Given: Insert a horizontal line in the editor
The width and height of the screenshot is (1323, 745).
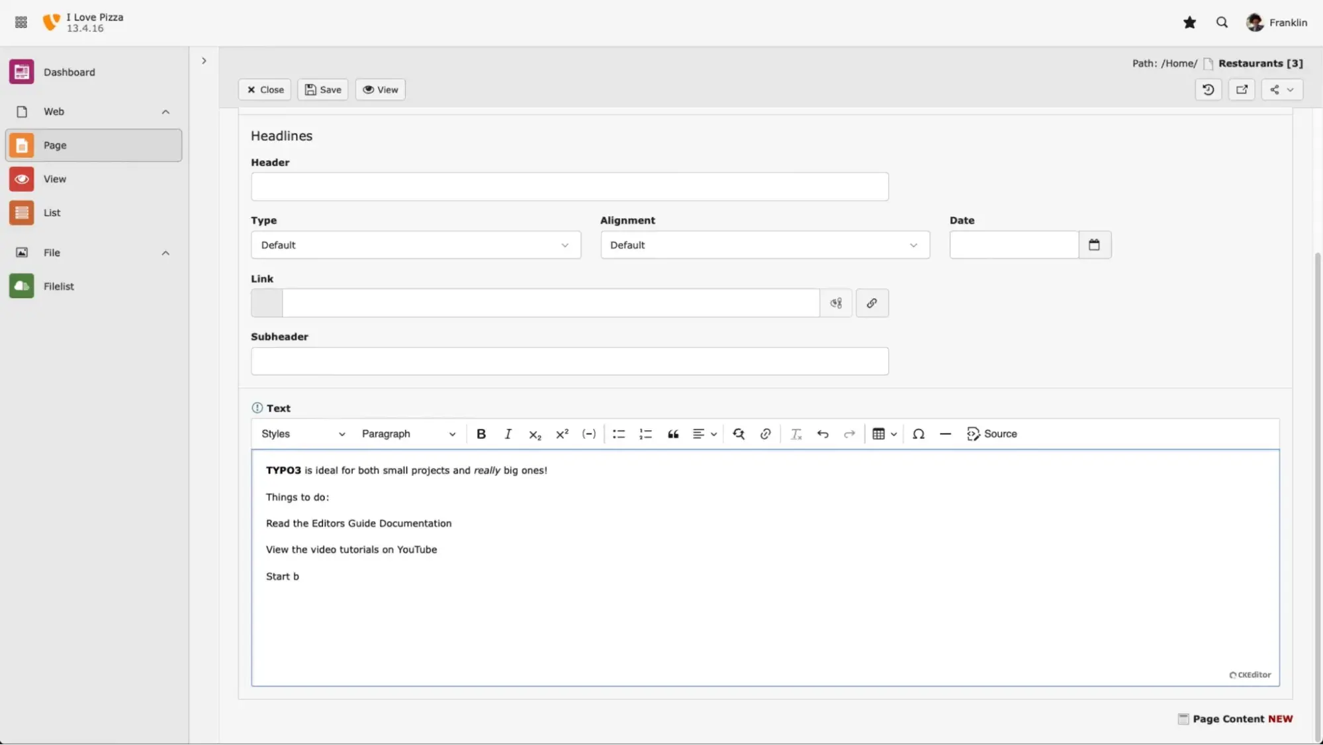Looking at the screenshot, I should point(945,434).
